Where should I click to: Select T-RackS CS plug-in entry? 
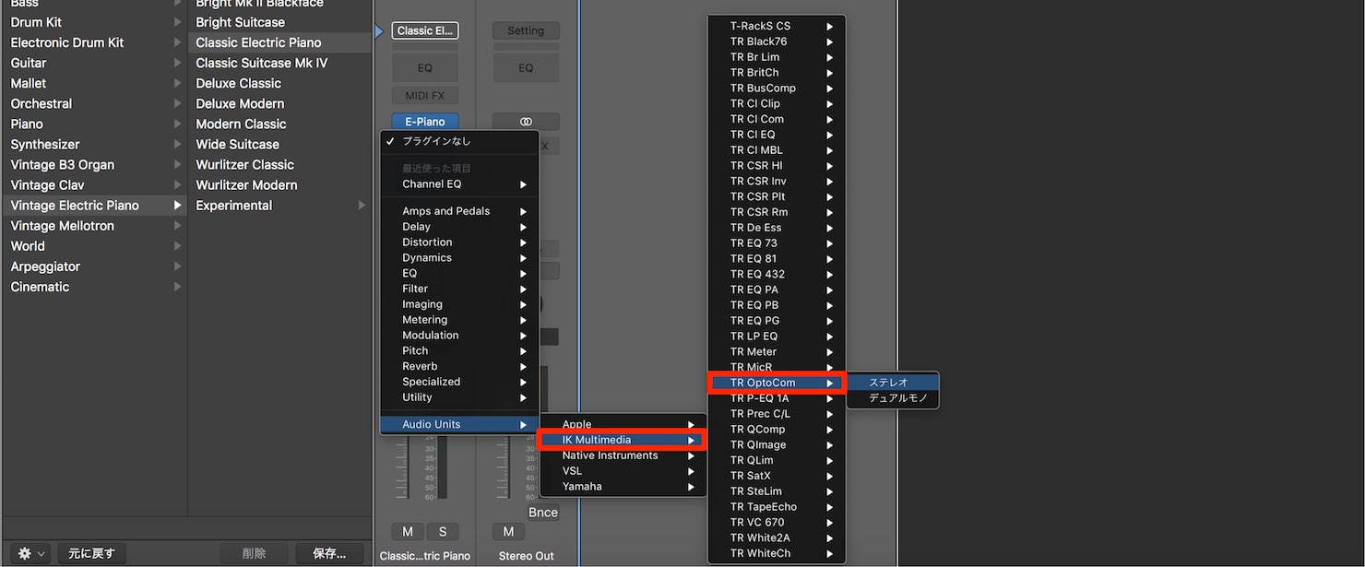tap(777, 26)
